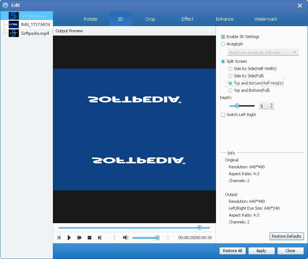Image resolution: width=308 pixels, height=259 pixels.
Task: Select the Softpedia.mp4 thumbnail
Action: pos(14,33)
